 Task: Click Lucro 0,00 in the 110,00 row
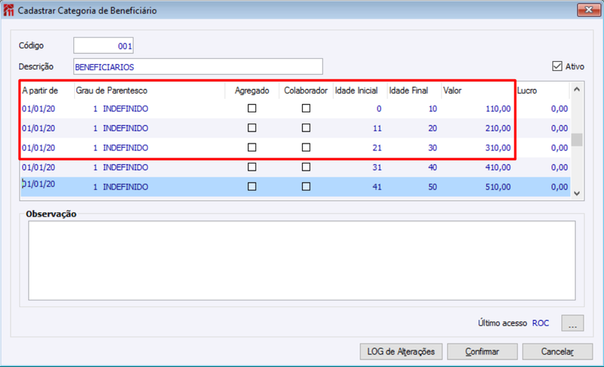point(559,109)
